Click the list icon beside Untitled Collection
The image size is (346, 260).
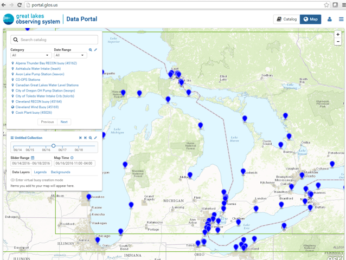12,138
